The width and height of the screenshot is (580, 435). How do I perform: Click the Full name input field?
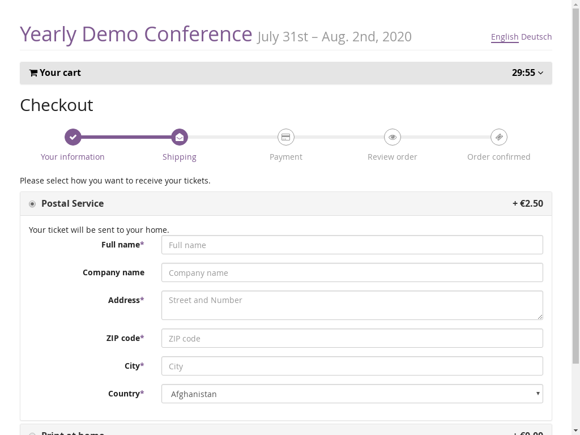[x=352, y=245]
